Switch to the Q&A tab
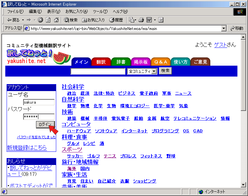Viewport: 248px width, 196px height. click(x=161, y=62)
